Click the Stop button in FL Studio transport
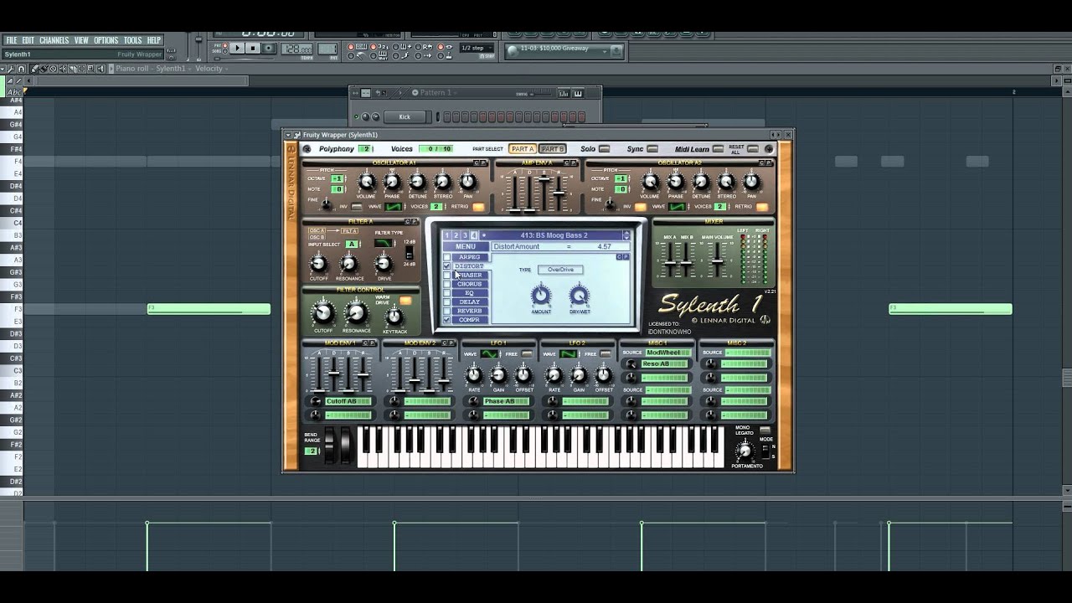This screenshot has width=1072, height=603. click(x=253, y=49)
